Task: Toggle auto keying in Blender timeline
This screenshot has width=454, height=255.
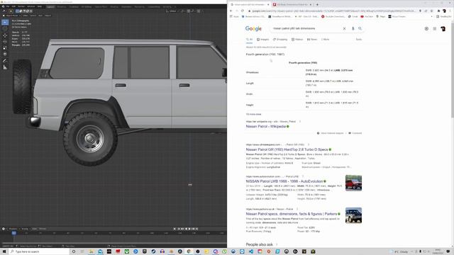Action: [175, 229]
